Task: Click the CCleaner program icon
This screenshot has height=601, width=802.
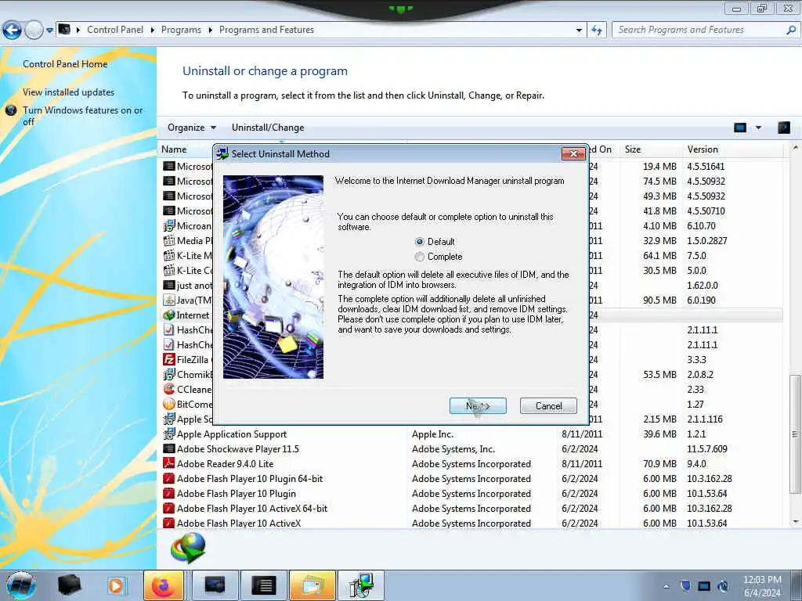Action: (169, 390)
